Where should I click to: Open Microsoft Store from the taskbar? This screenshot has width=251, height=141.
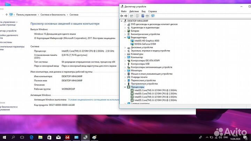[49, 137]
